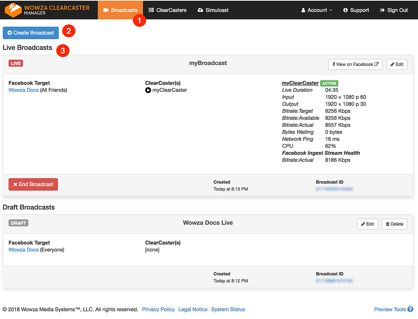418x319 pixels.
Task: Click the [none] ClearCaster(s) value
Action: [x=152, y=250]
